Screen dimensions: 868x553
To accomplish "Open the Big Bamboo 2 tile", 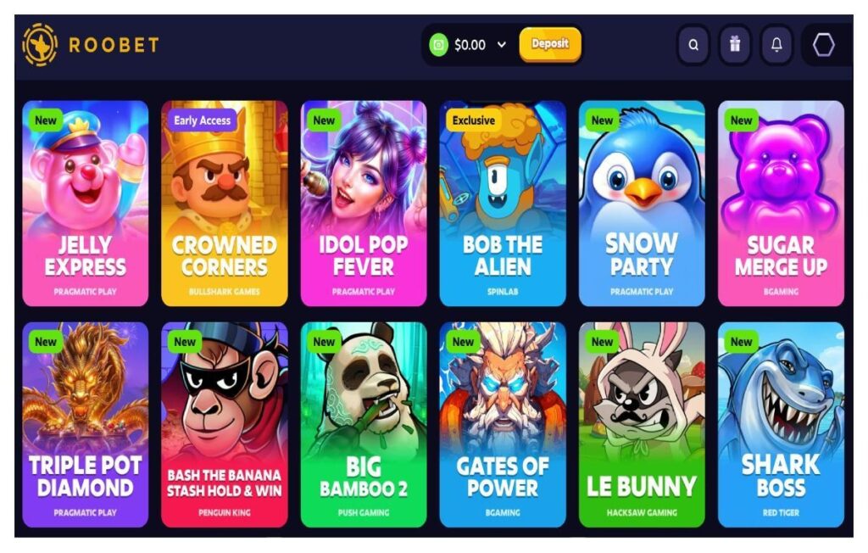I will point(363,424).
